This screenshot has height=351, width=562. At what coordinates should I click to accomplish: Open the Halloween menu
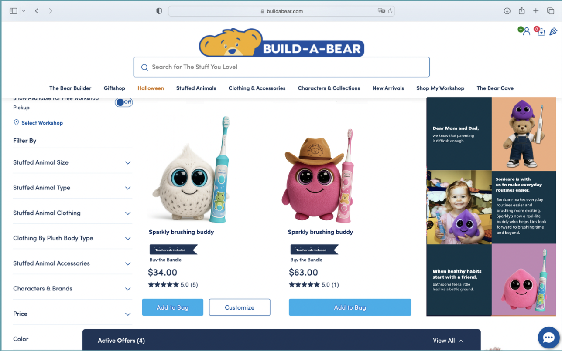click(151, 88)
